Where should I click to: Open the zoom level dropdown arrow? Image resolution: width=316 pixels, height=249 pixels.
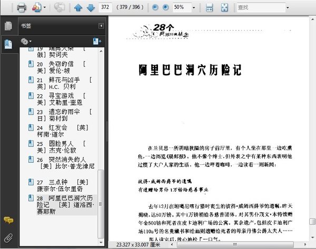point(194,8)
